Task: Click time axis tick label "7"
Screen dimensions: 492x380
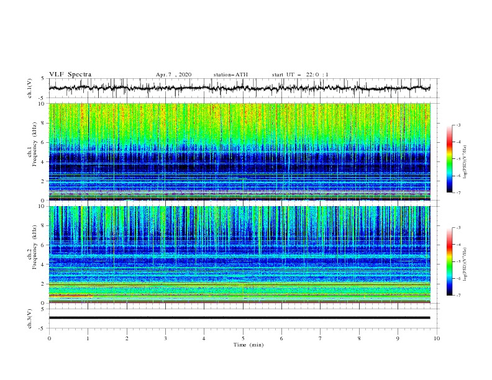Action: (x=320, y=338)
